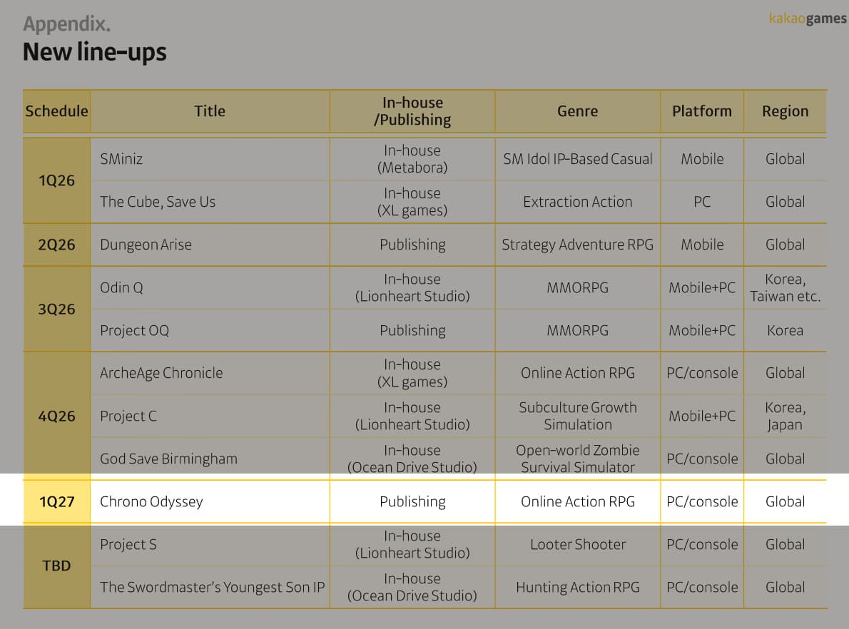Click 'PC/console' in Project S row

[702, 545]
